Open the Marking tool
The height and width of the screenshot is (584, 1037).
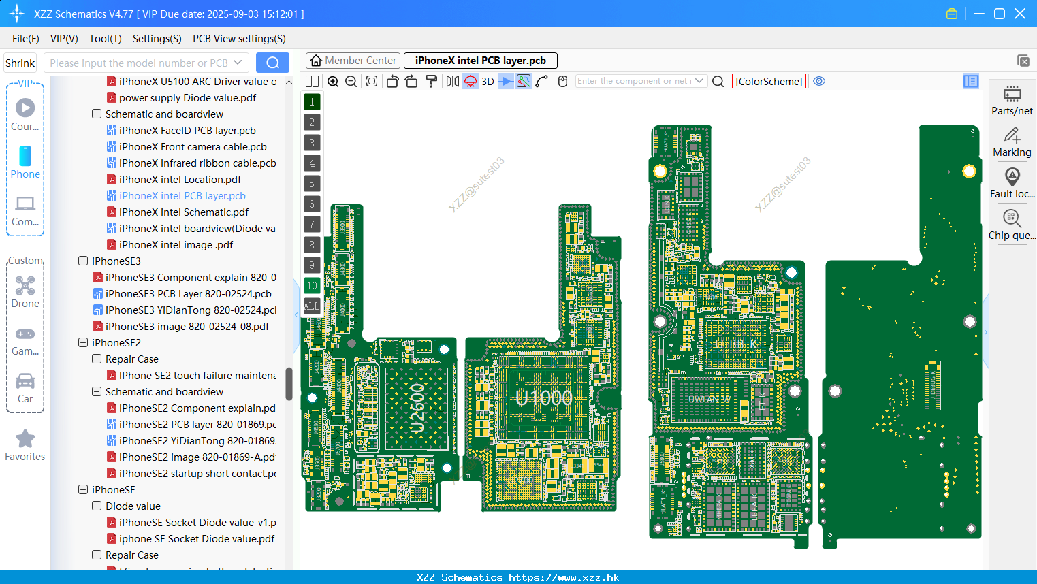[x=1012, y=142]
